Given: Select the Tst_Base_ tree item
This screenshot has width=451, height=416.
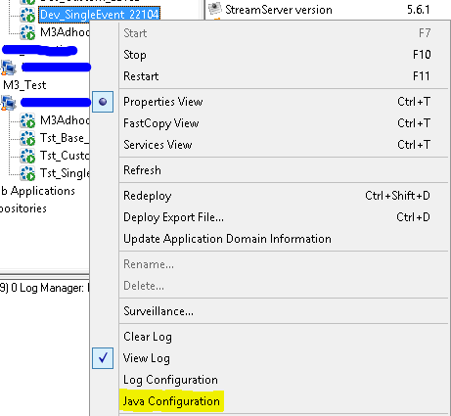Looking at the screenshot, I should point(65,138).
